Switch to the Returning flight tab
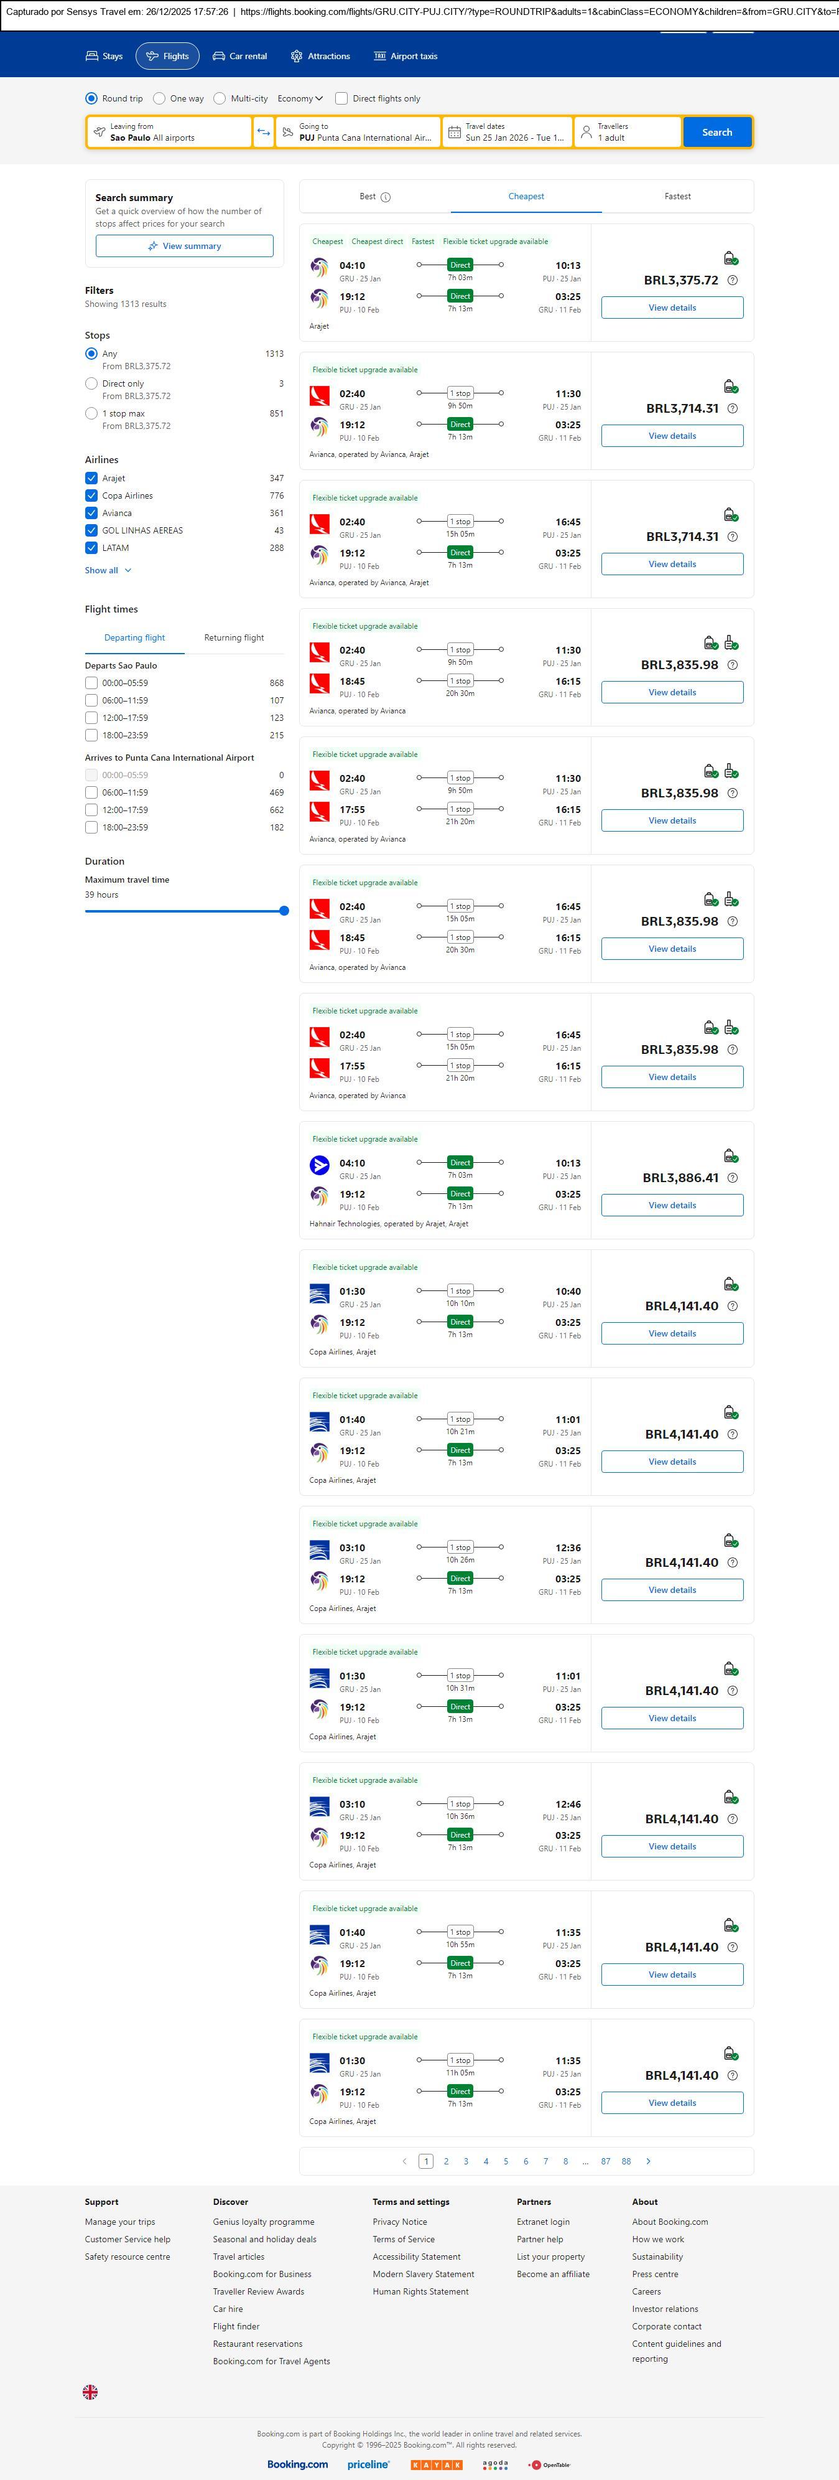The height and width of the screenshot is (2480, 839). coord(234,637)
